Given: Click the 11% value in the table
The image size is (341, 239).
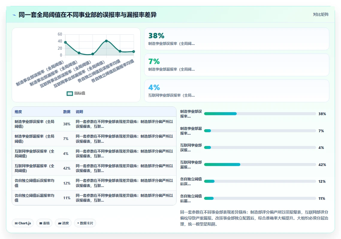Looking at the screenshot, I should click(67, 198).
